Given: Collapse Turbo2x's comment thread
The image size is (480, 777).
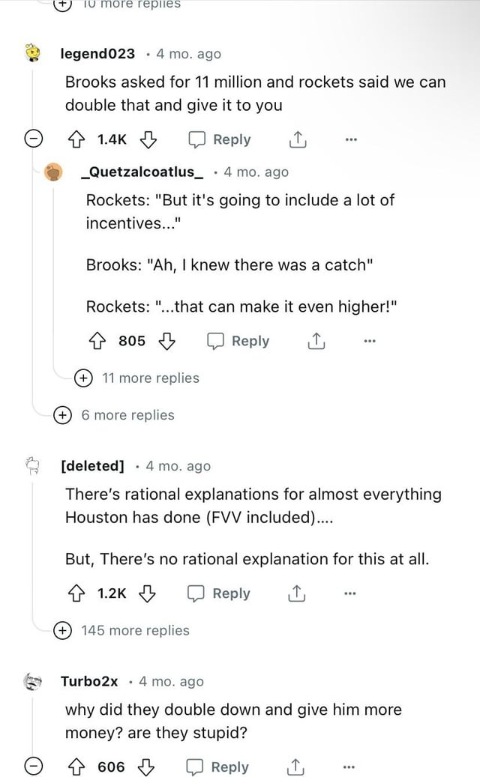Looking at the screenshot, I should pyautogui.click(x=32, y=767).
